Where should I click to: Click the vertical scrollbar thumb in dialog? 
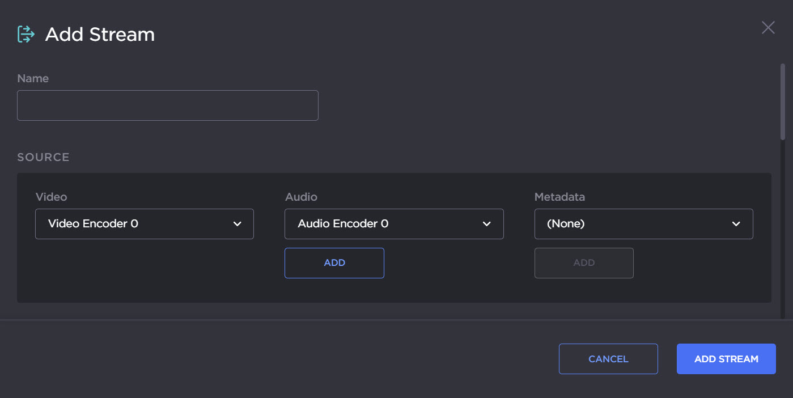783,102
